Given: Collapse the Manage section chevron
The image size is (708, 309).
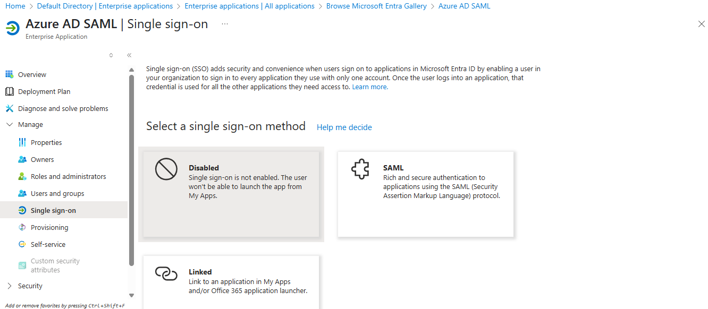Looking at the screenshot, I should pos(9,125).
